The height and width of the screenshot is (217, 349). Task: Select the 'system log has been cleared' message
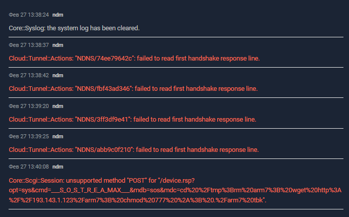pyautogui.click(x=74, y=28)
